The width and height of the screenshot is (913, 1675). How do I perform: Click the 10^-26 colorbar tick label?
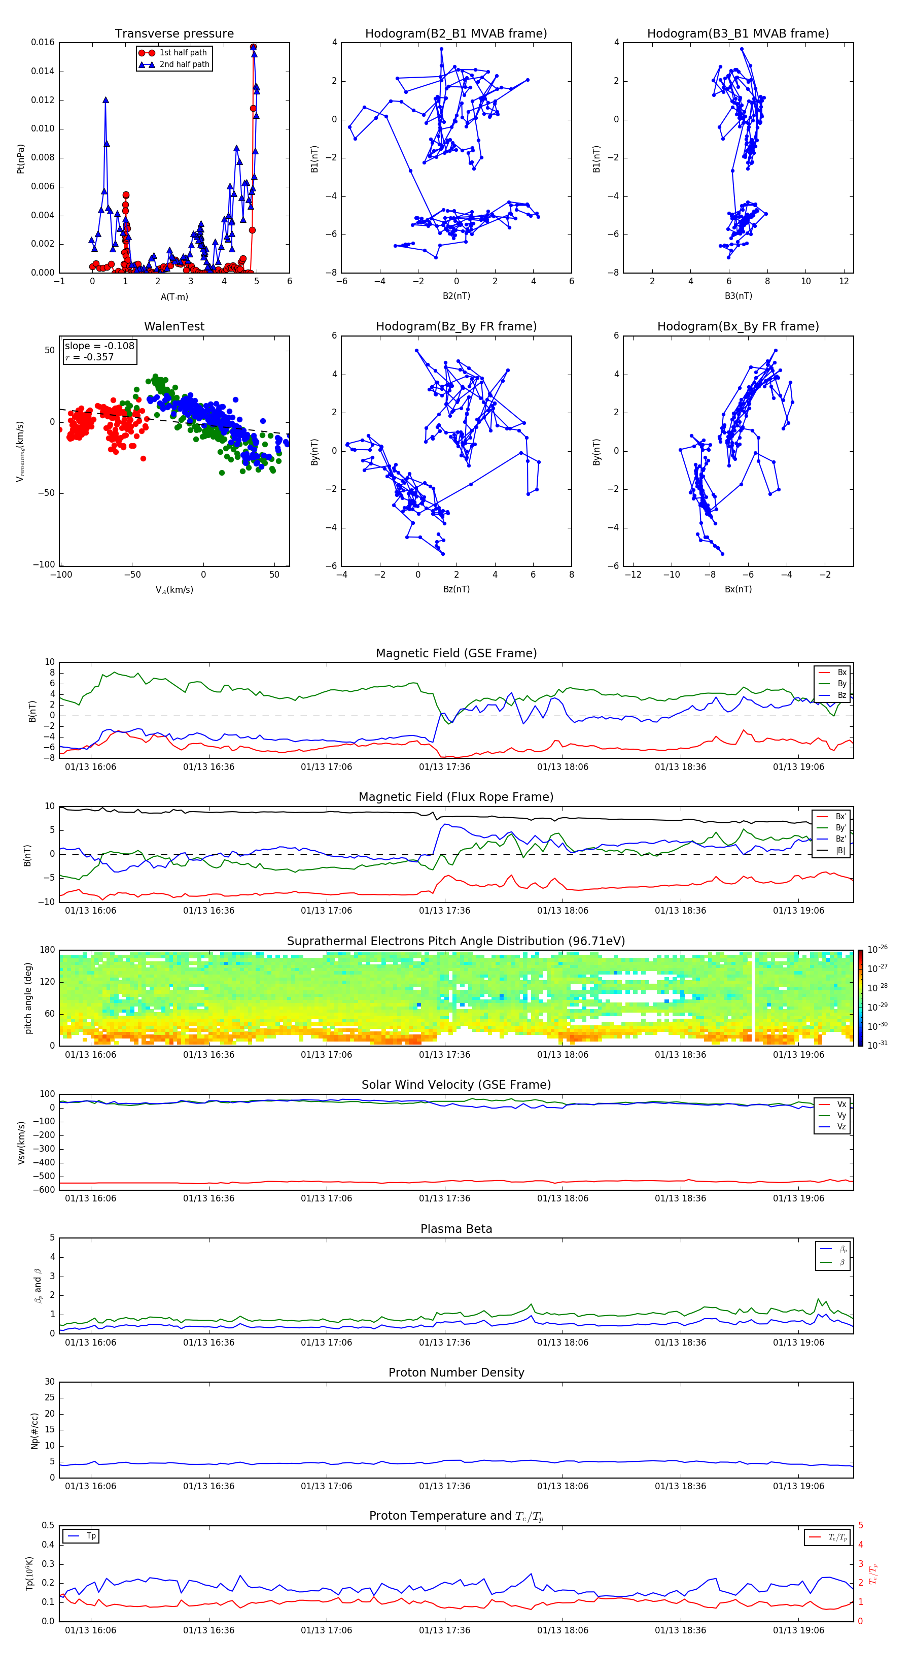[x=877, y=949]
